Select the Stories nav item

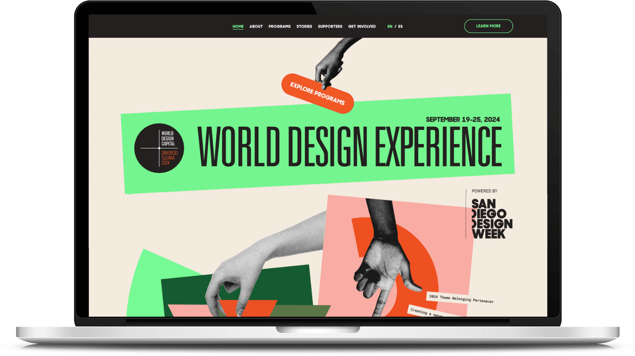[x=304, y=26]
